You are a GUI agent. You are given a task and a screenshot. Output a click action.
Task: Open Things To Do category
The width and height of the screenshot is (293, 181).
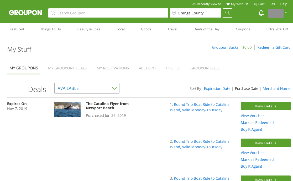(x=51, y=29)
